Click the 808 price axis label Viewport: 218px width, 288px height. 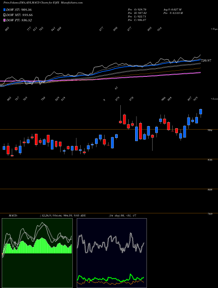210,190
